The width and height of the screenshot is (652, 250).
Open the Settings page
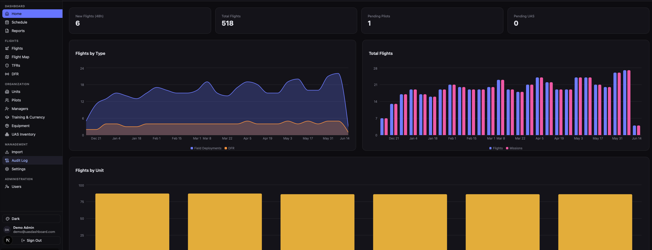point(32,169)
